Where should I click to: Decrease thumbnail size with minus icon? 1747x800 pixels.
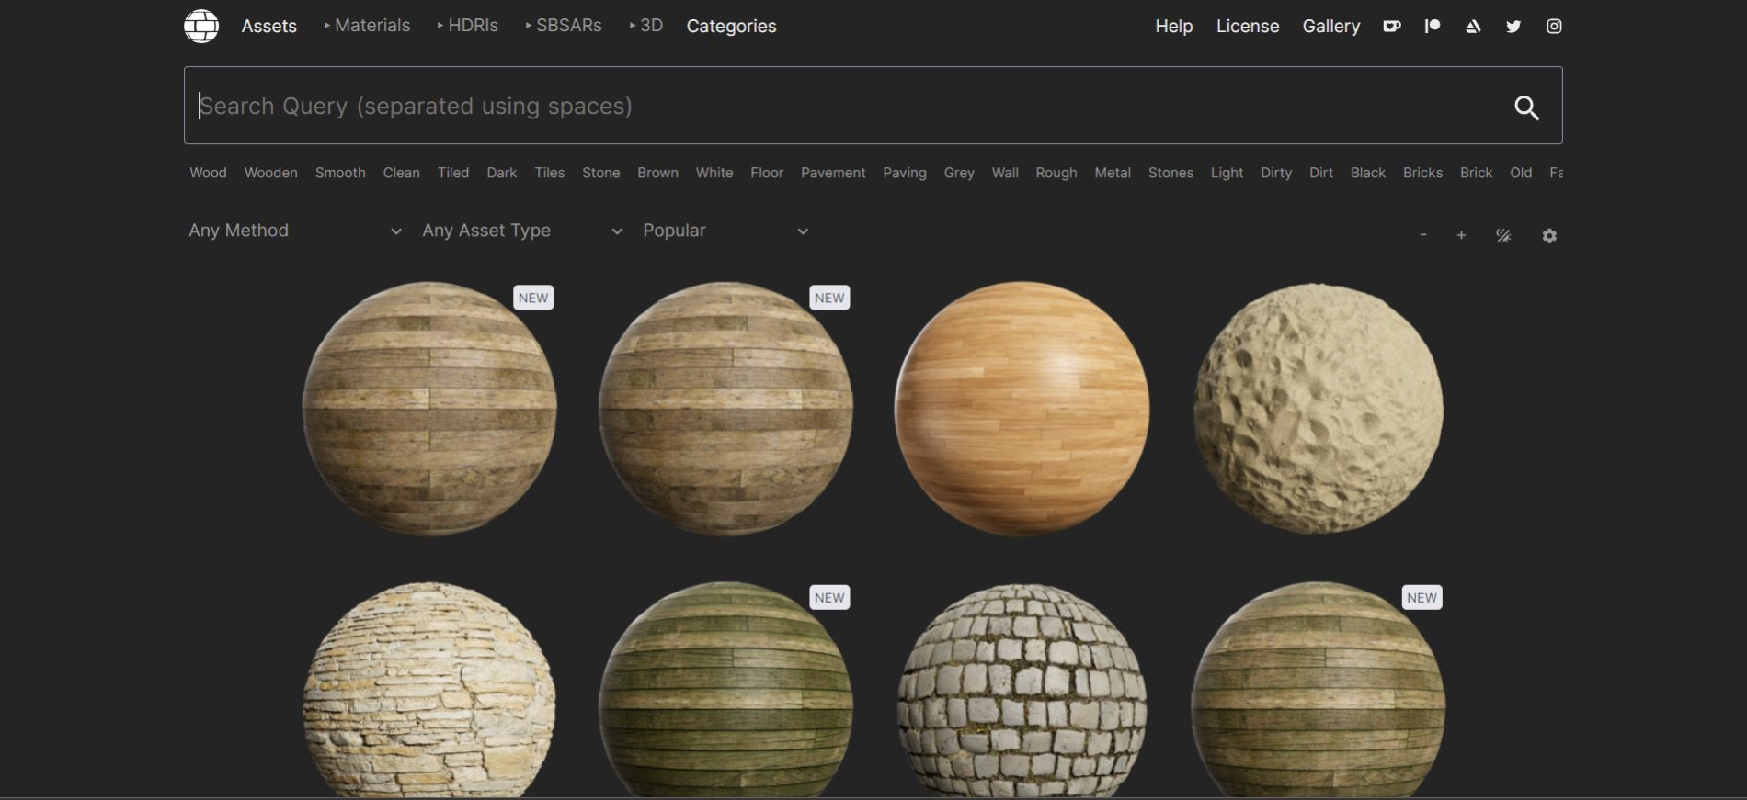[1422, 235]
